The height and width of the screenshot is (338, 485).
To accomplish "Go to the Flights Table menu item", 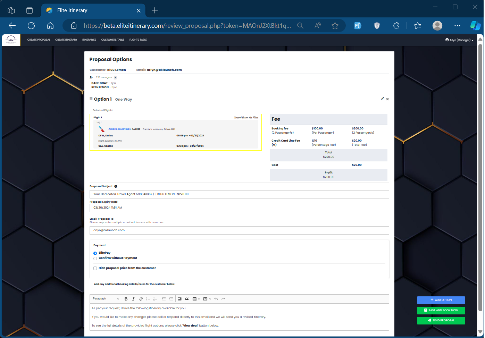I will 138,40.
